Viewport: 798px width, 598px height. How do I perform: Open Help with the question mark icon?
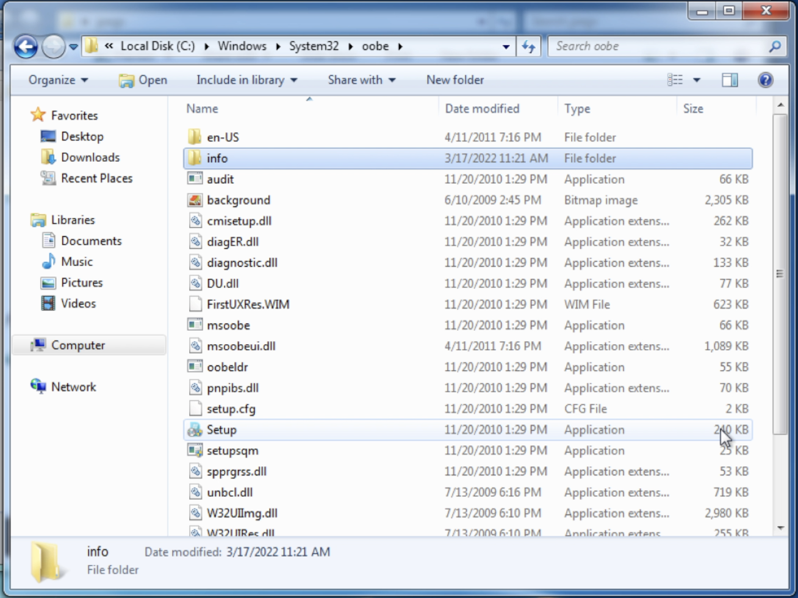click(x=765, y=80)
